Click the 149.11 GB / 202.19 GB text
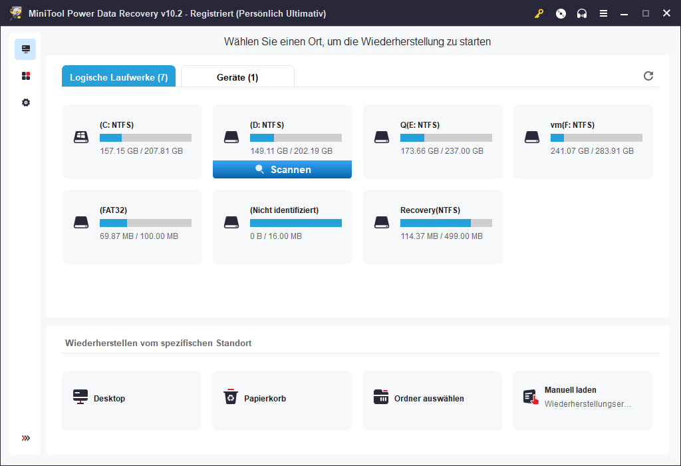681x466 pixels. pyautogui.click(x=291, y=151)
